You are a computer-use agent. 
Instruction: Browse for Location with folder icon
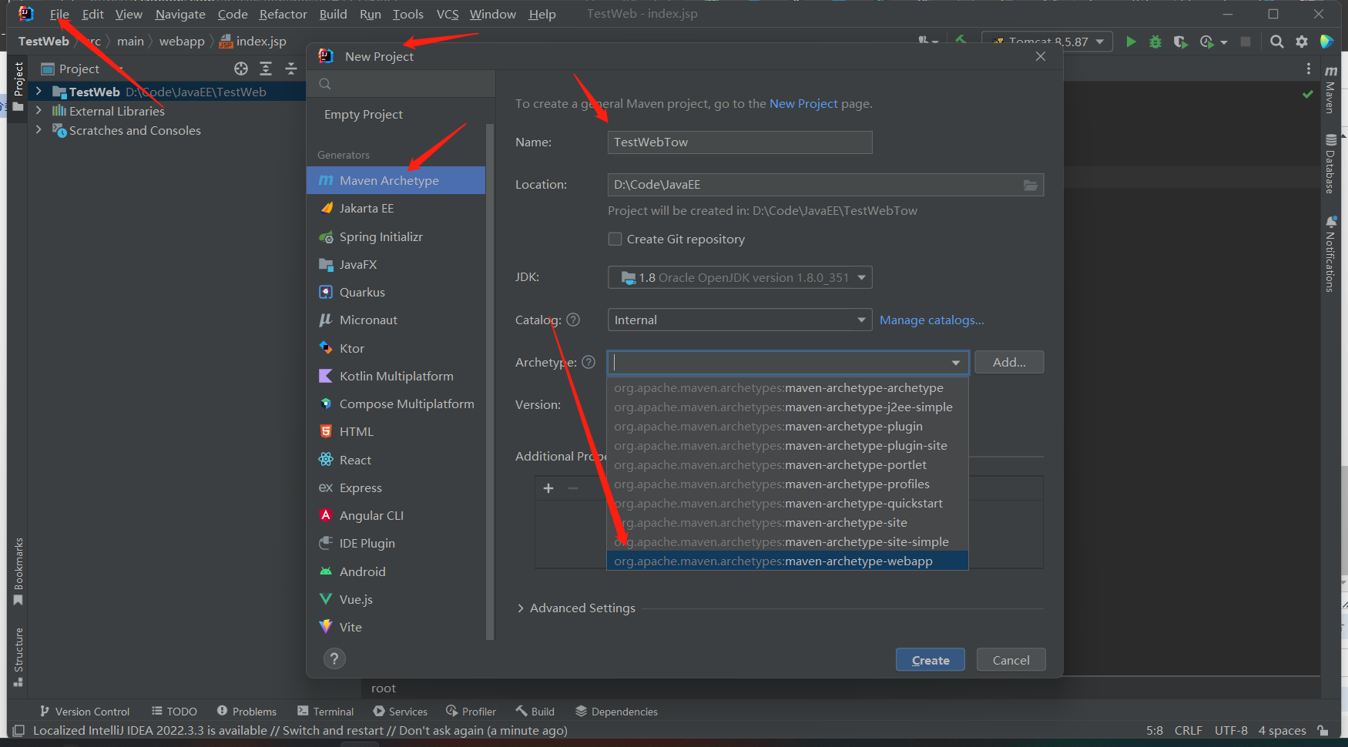click(x=1031, y=185)
